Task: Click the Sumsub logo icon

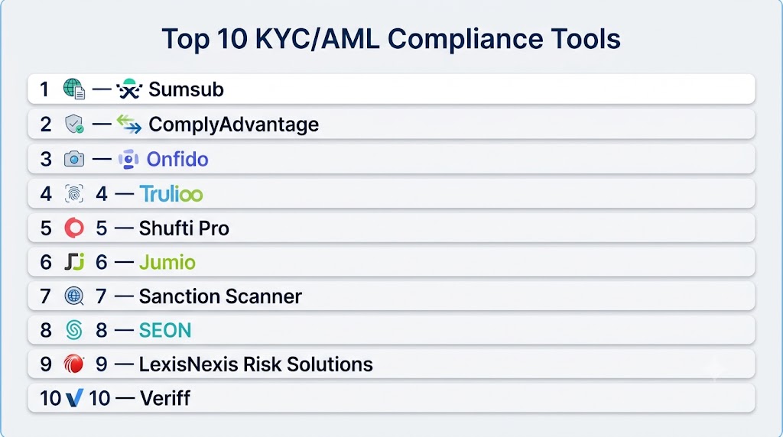Action: tap(129, 89)
